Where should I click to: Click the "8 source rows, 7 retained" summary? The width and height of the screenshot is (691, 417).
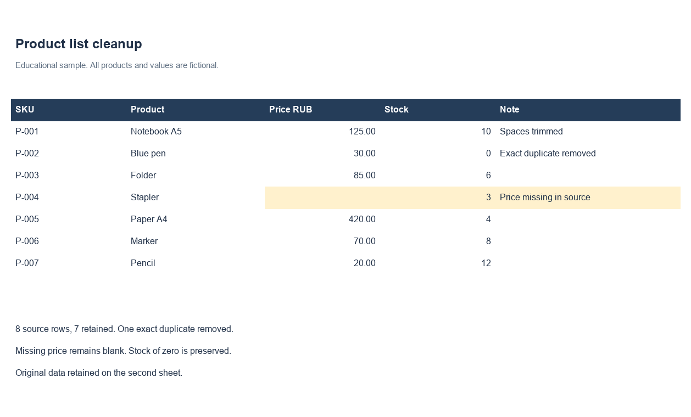(x=124, y=329)
